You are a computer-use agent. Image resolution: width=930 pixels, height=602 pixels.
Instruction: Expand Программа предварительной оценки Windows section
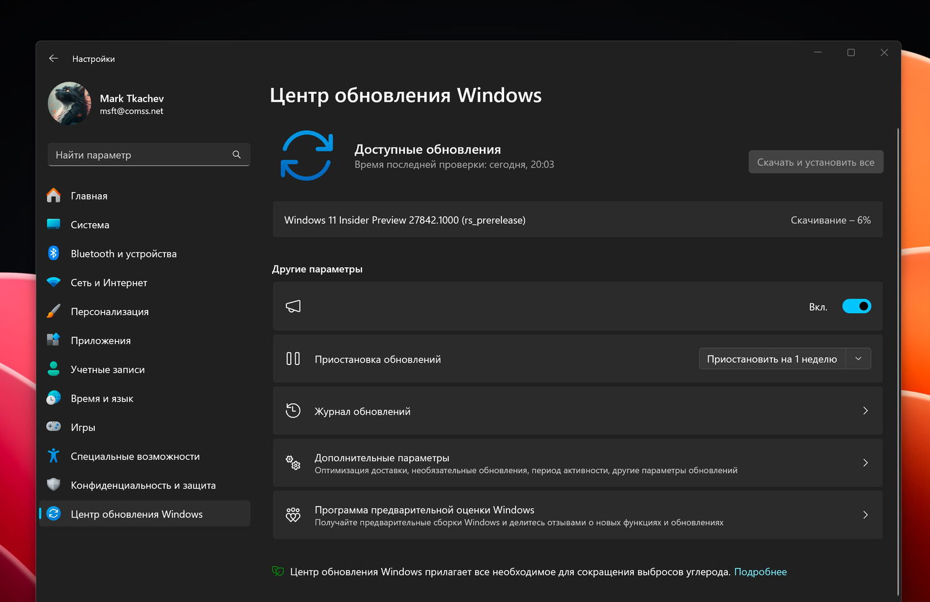(866, 515)
